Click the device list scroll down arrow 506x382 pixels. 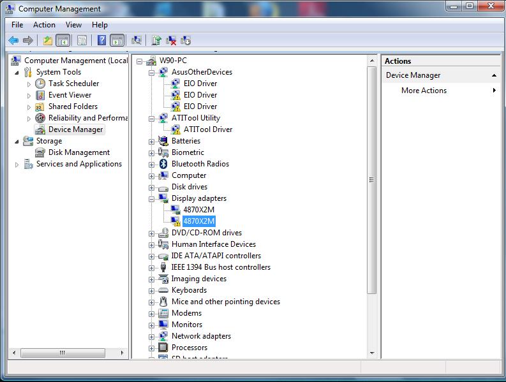click(x=372, y=353)
